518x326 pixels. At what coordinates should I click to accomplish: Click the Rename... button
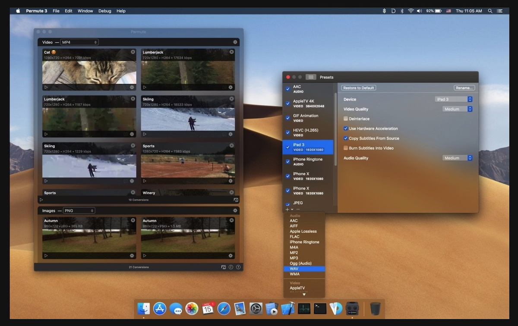pyautogui.click(x=464, y=88)
